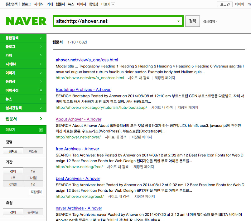The image size is (251, 221).
Task: Click the 로그인 button
Action: click(x=225, y=4)
